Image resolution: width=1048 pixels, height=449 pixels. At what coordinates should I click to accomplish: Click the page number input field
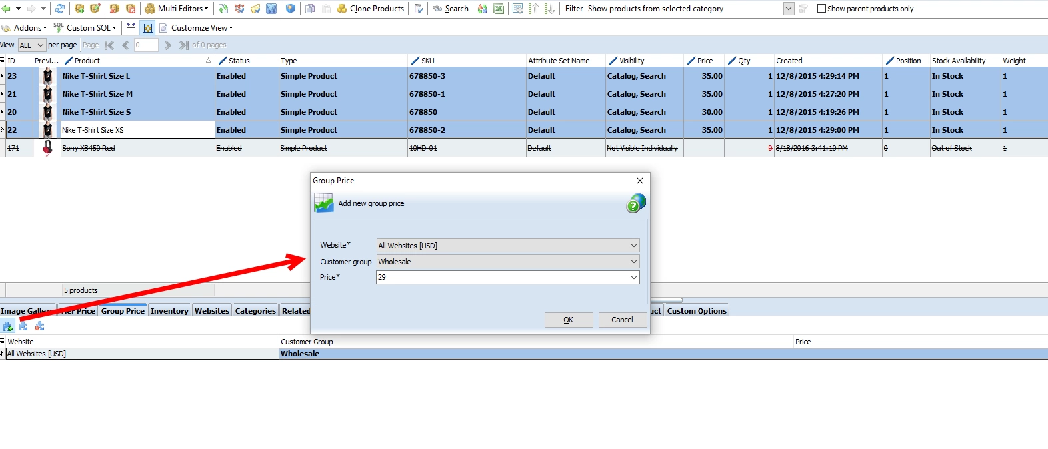[146, 45]
